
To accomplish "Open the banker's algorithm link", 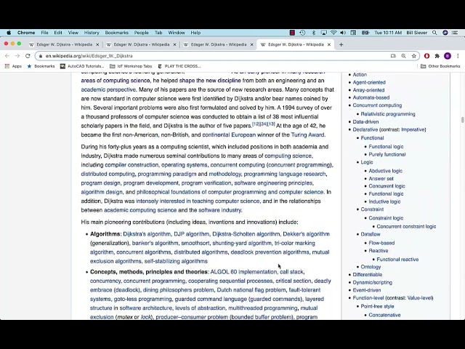I will [x=155, y=243].
